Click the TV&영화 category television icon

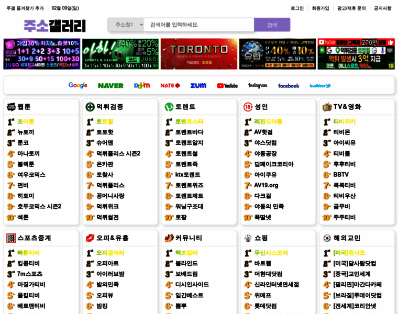[x=327, y=107]
